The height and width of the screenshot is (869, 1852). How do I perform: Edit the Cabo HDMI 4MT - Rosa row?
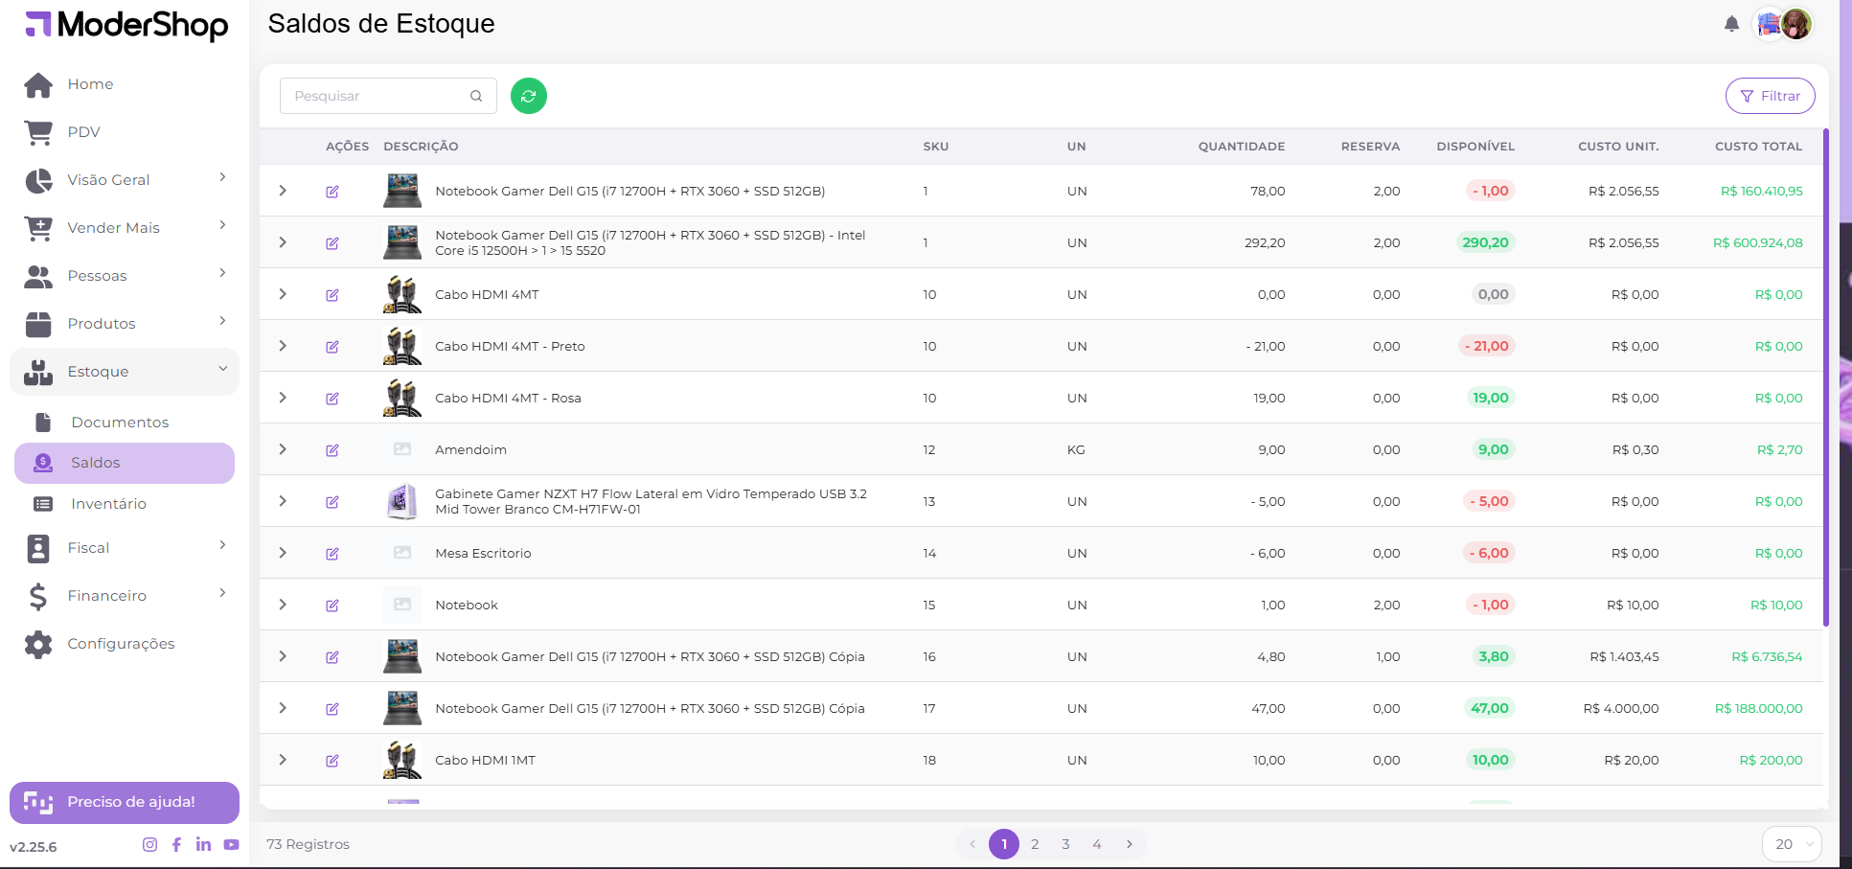[332, 399]
